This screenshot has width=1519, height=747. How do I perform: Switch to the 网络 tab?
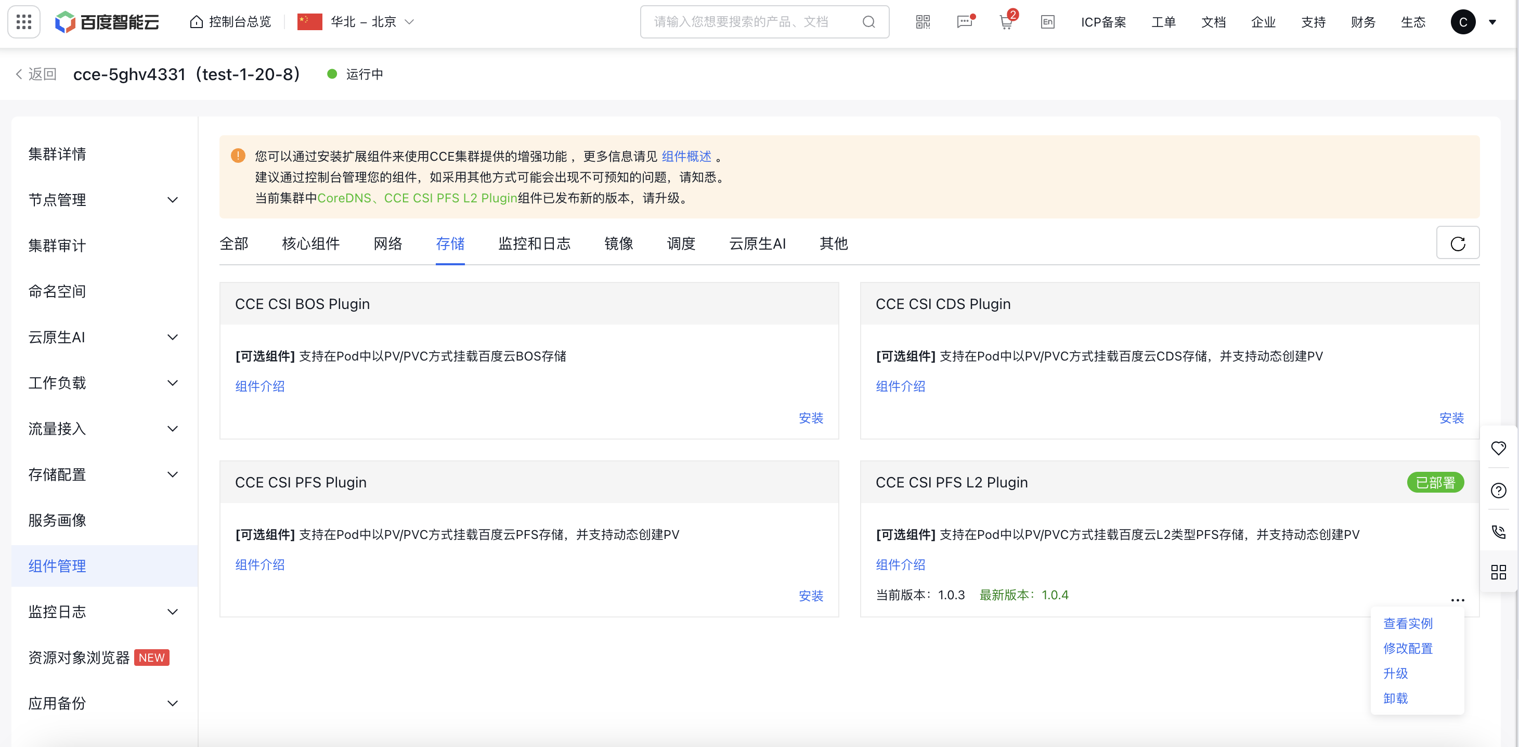[387, 243]
